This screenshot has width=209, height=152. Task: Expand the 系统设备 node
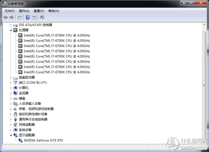pos(11,130)
